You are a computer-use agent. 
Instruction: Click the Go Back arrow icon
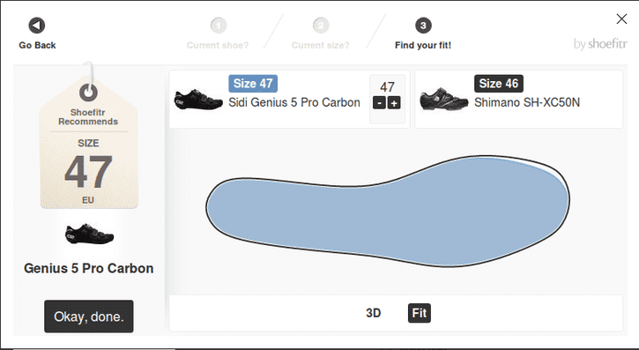click(37, 26)
